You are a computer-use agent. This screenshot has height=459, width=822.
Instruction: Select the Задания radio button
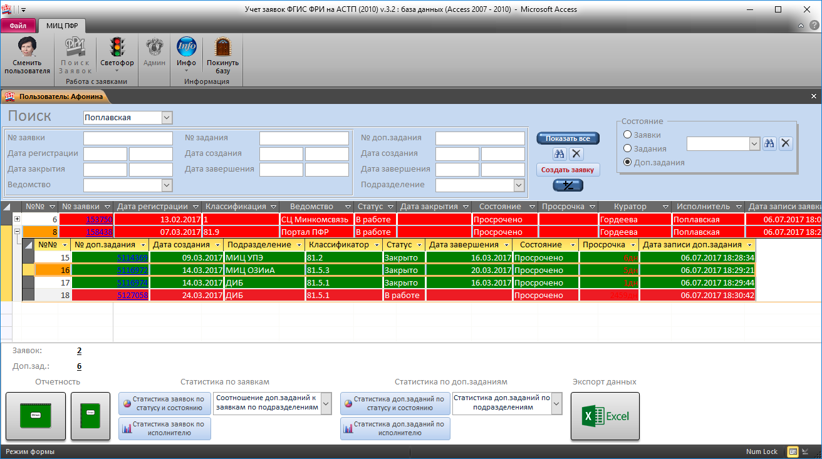(x=627, y=148)
